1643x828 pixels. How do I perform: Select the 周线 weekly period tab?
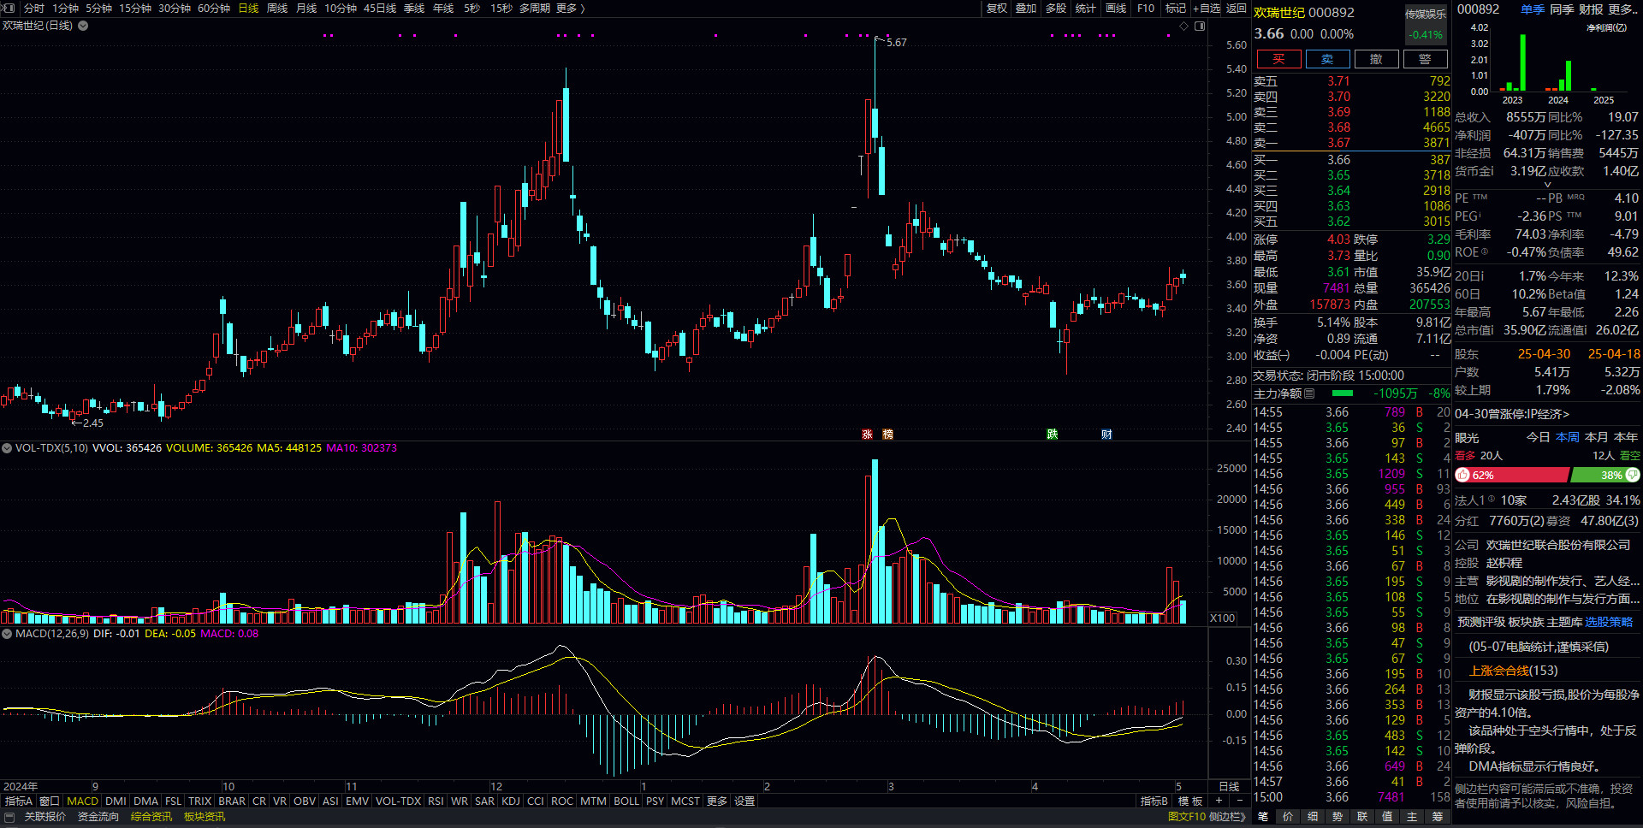click(x=277, y=8)
